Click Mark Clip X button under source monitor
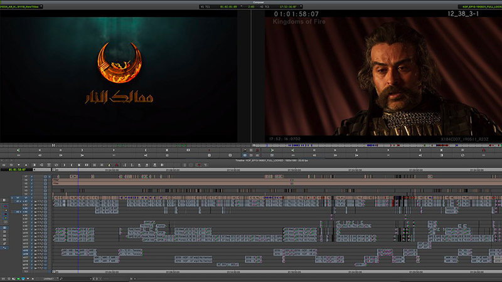Viewport: 502px width, 282px height. [x=167, y=150]
